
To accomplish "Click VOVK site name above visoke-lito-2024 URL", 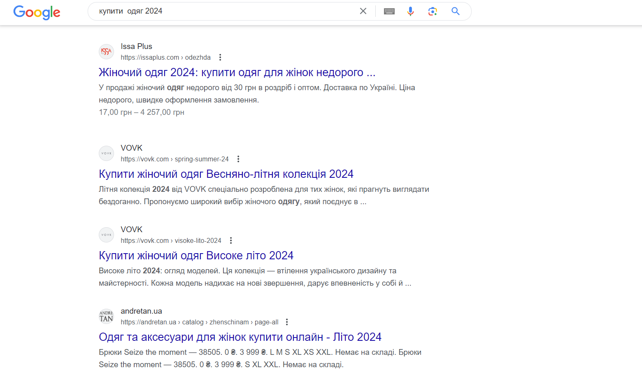I will tap(131, 230).
